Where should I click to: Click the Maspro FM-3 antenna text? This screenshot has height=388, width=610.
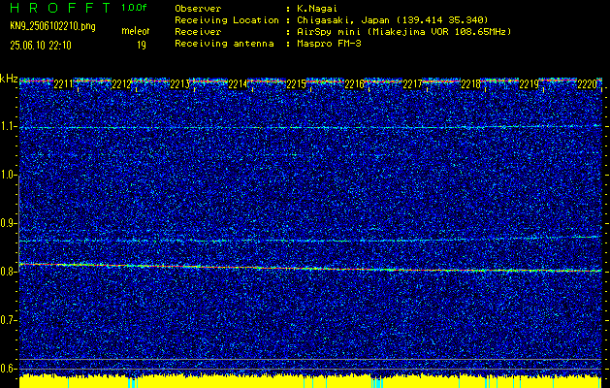click(329, 44)
